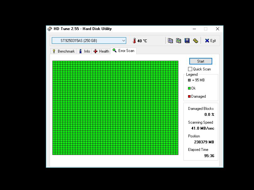254x190 pixels.
Task: Open the Health tab
Action: (x=101, y=51)
